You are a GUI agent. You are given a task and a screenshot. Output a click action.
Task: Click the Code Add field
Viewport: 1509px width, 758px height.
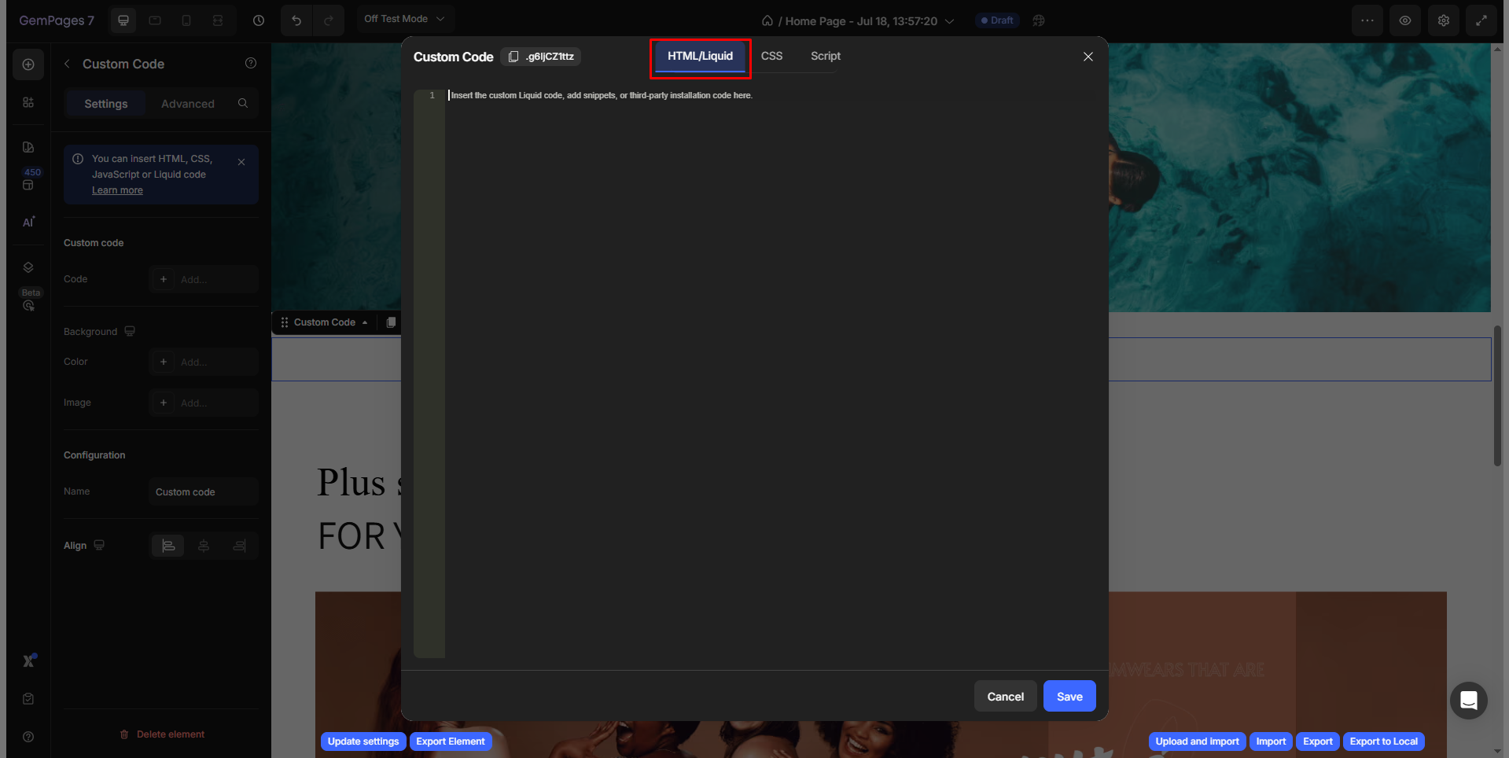click(x=204, y=279)
